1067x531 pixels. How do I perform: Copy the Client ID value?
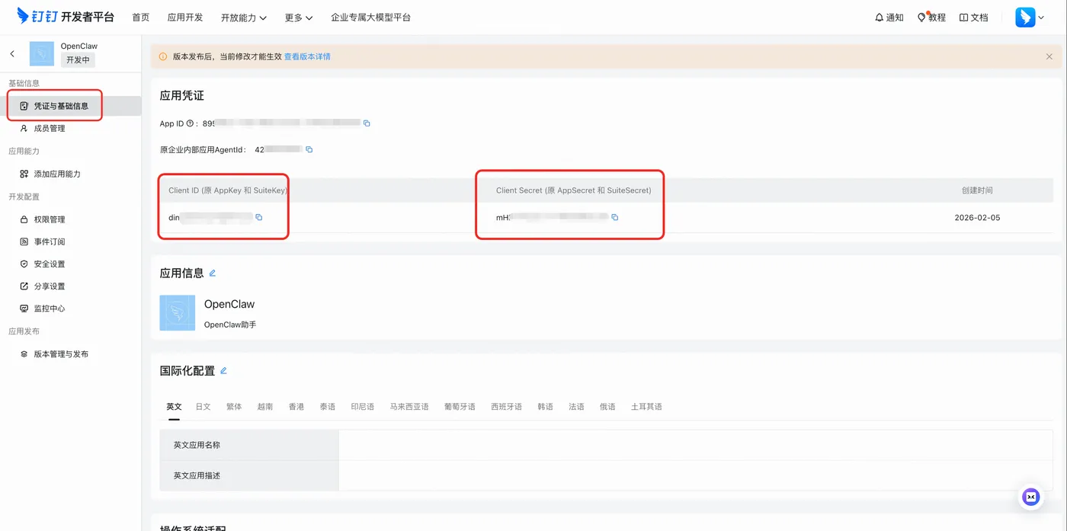coord(258,218)
